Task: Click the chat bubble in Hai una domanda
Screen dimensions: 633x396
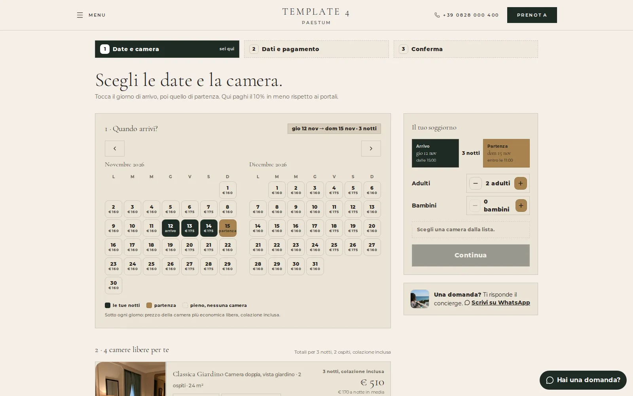Action: [x=550, y=380]
